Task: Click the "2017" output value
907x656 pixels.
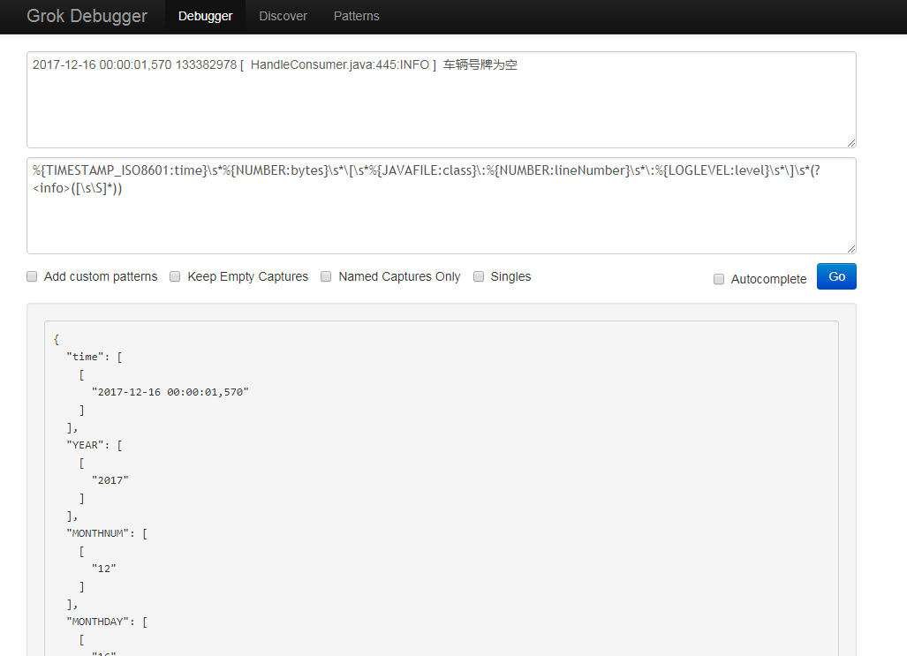Action: pyautogui.click(x=110, y=480)
